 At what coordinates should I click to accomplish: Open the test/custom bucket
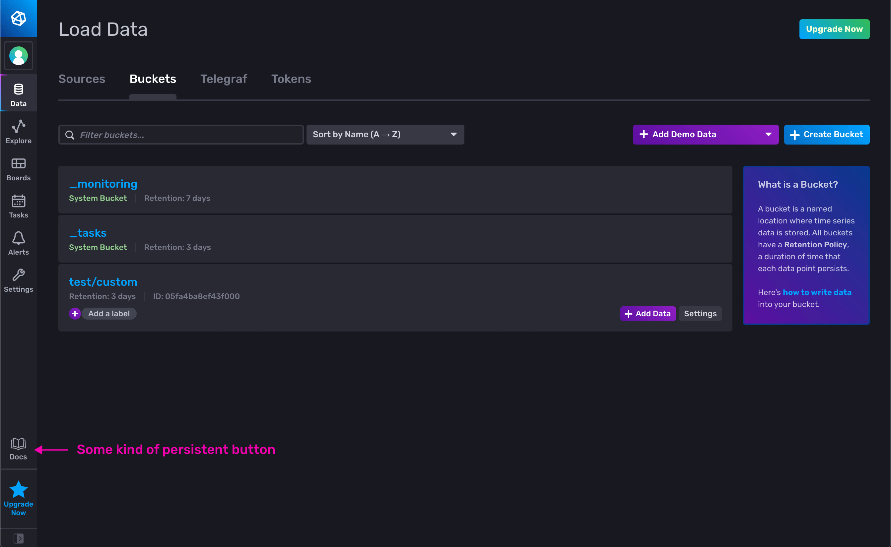coord(103,282)
